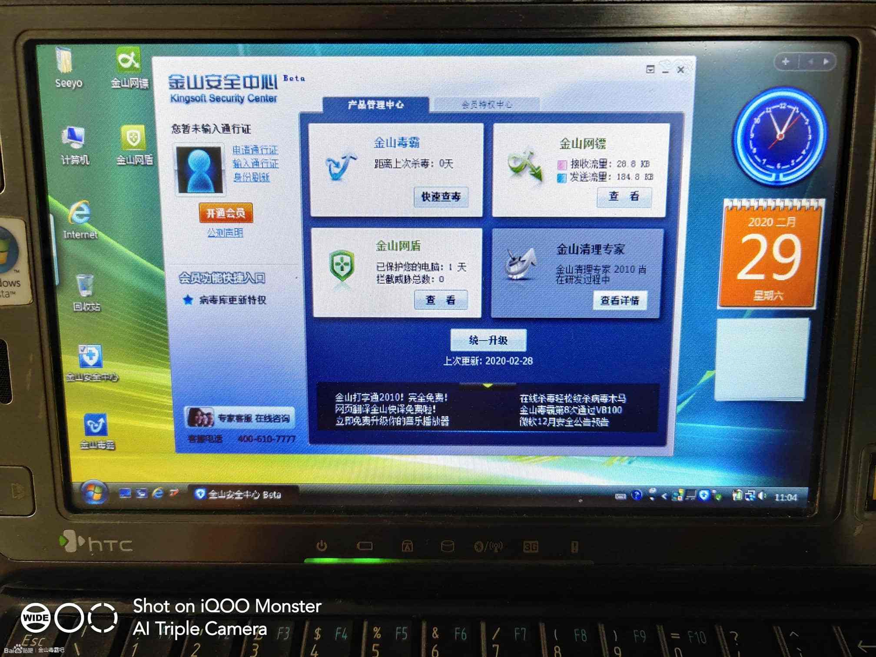The height and width of the screenshot is (657, 876).
Task: Click the blue user avatar picture
Action: [x=199, y=170]
